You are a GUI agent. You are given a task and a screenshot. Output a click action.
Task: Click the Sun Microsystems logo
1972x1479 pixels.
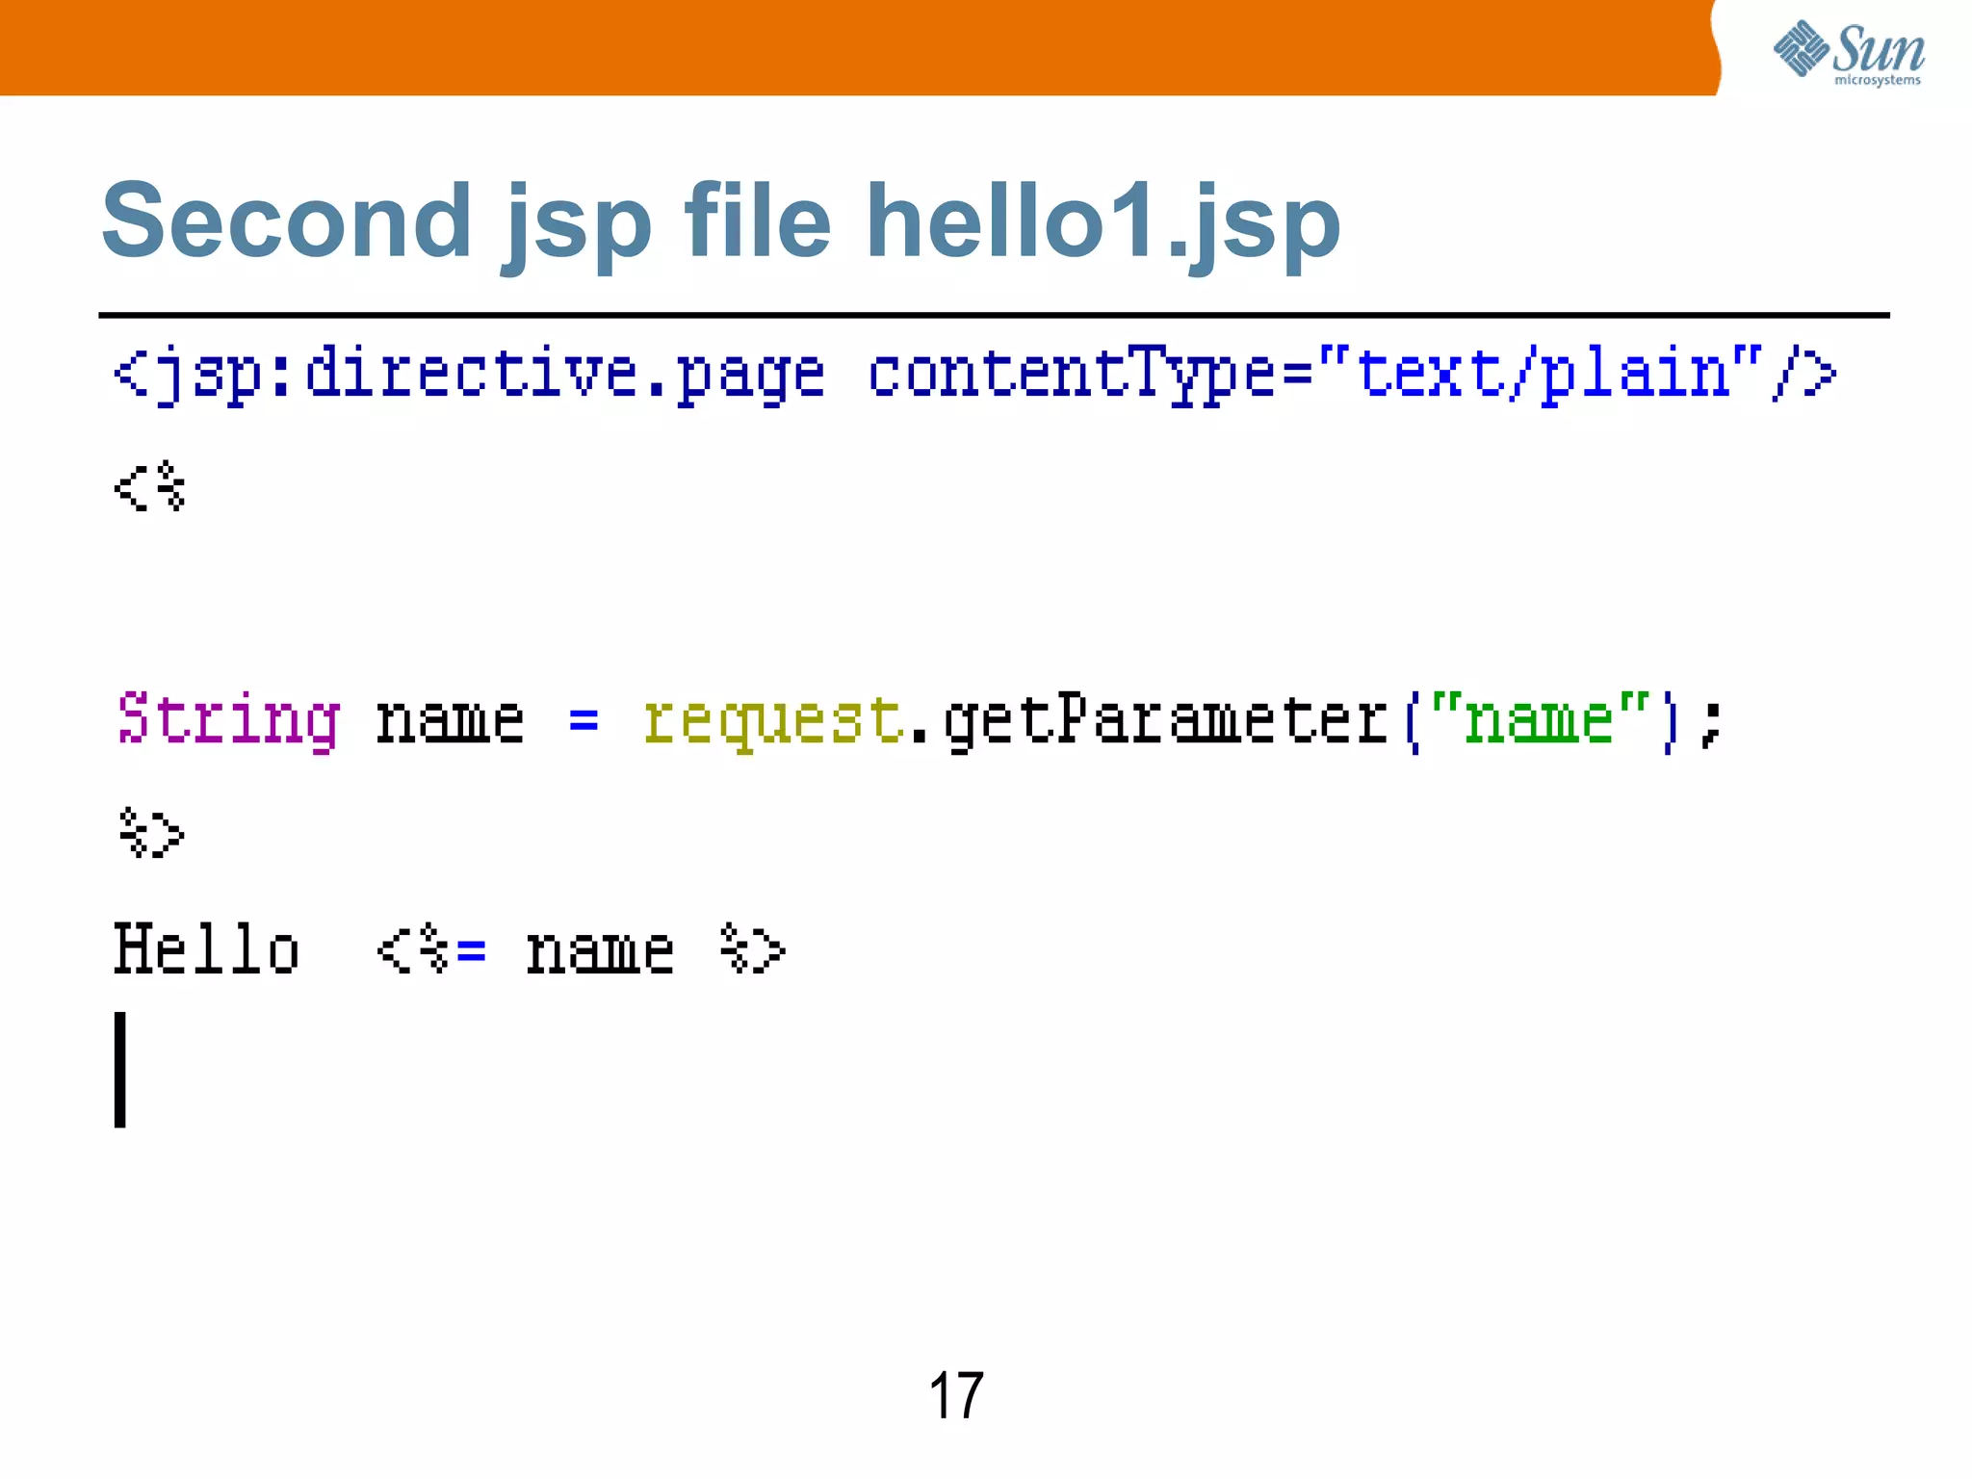click(x=1849, y=53)
